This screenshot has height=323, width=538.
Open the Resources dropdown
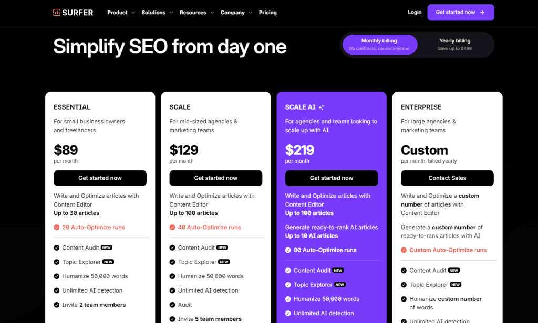click(196, 13)
